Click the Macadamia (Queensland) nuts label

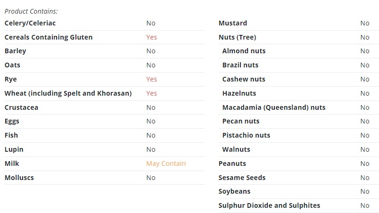pos(274,107)
